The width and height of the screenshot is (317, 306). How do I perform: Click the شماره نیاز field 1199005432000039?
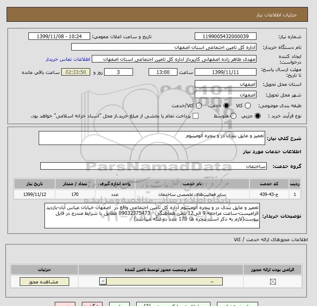[226, 36]
